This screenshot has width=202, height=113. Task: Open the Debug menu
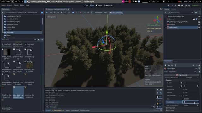point(16,5)
